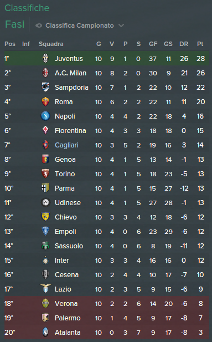This screenshot has width=212, height=342.
Task: Open the Cagliari team link
Action: point(66,145)
